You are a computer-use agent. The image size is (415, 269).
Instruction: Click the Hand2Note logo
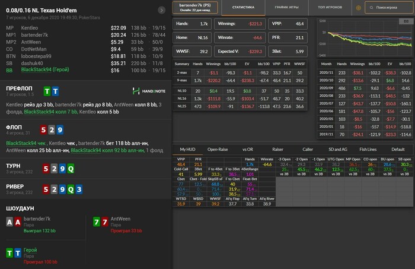[149, 91]
